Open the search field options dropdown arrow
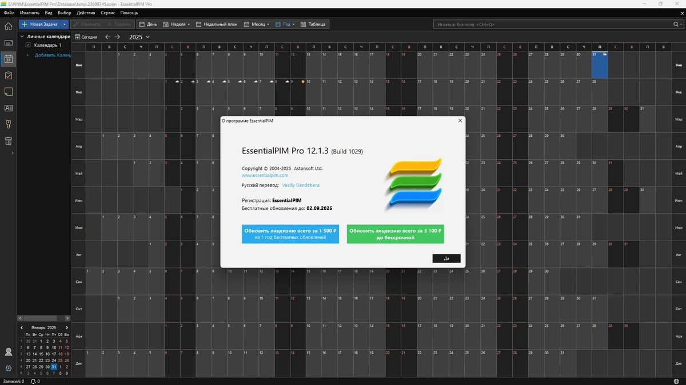The image size is (686, 385). click(681, 25)
